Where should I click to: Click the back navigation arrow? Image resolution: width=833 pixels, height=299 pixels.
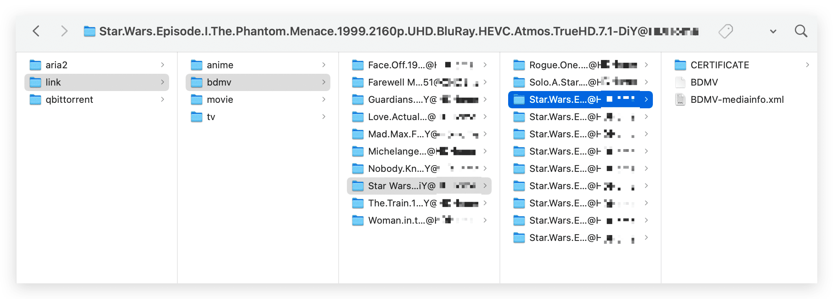point(36,31)
